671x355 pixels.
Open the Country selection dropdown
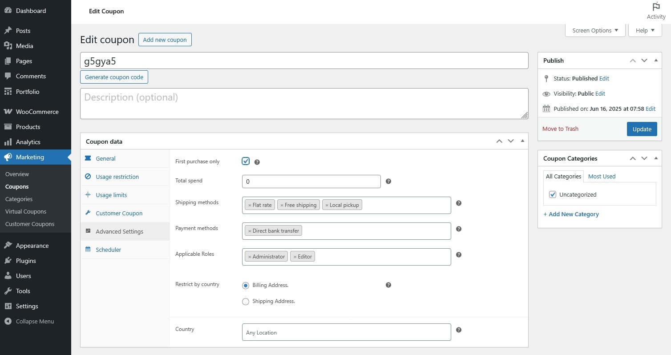point(346,332)
